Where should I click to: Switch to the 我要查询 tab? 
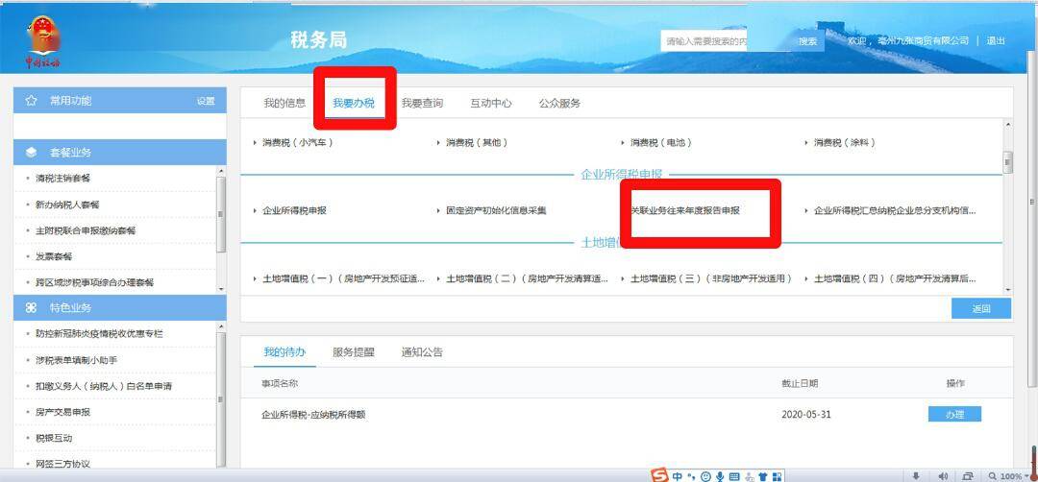[x=422, y=104]
